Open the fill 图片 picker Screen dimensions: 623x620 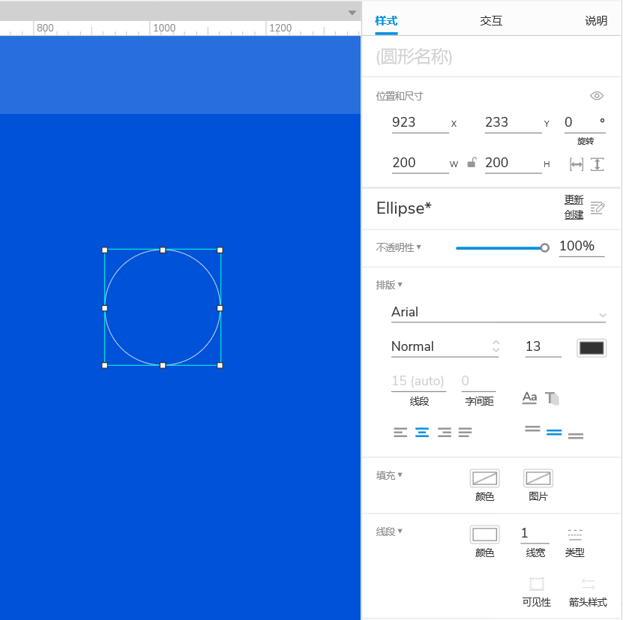538,478
